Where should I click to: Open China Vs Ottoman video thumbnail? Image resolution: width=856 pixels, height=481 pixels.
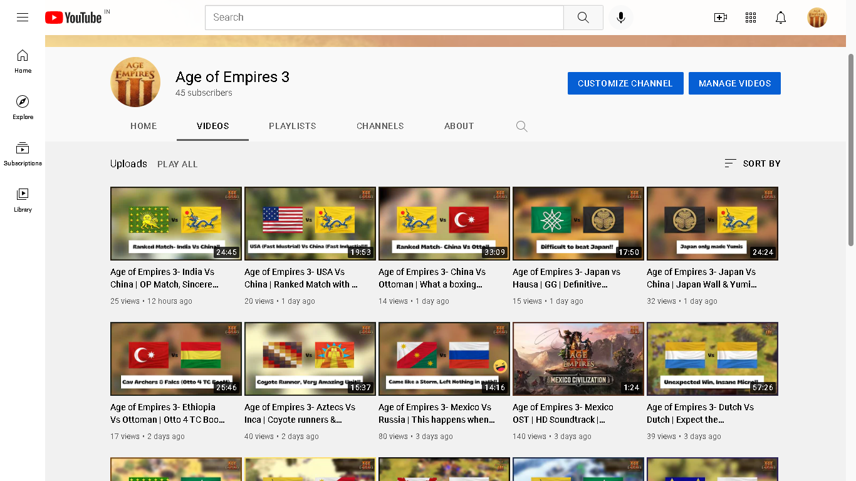pos(444,224)
